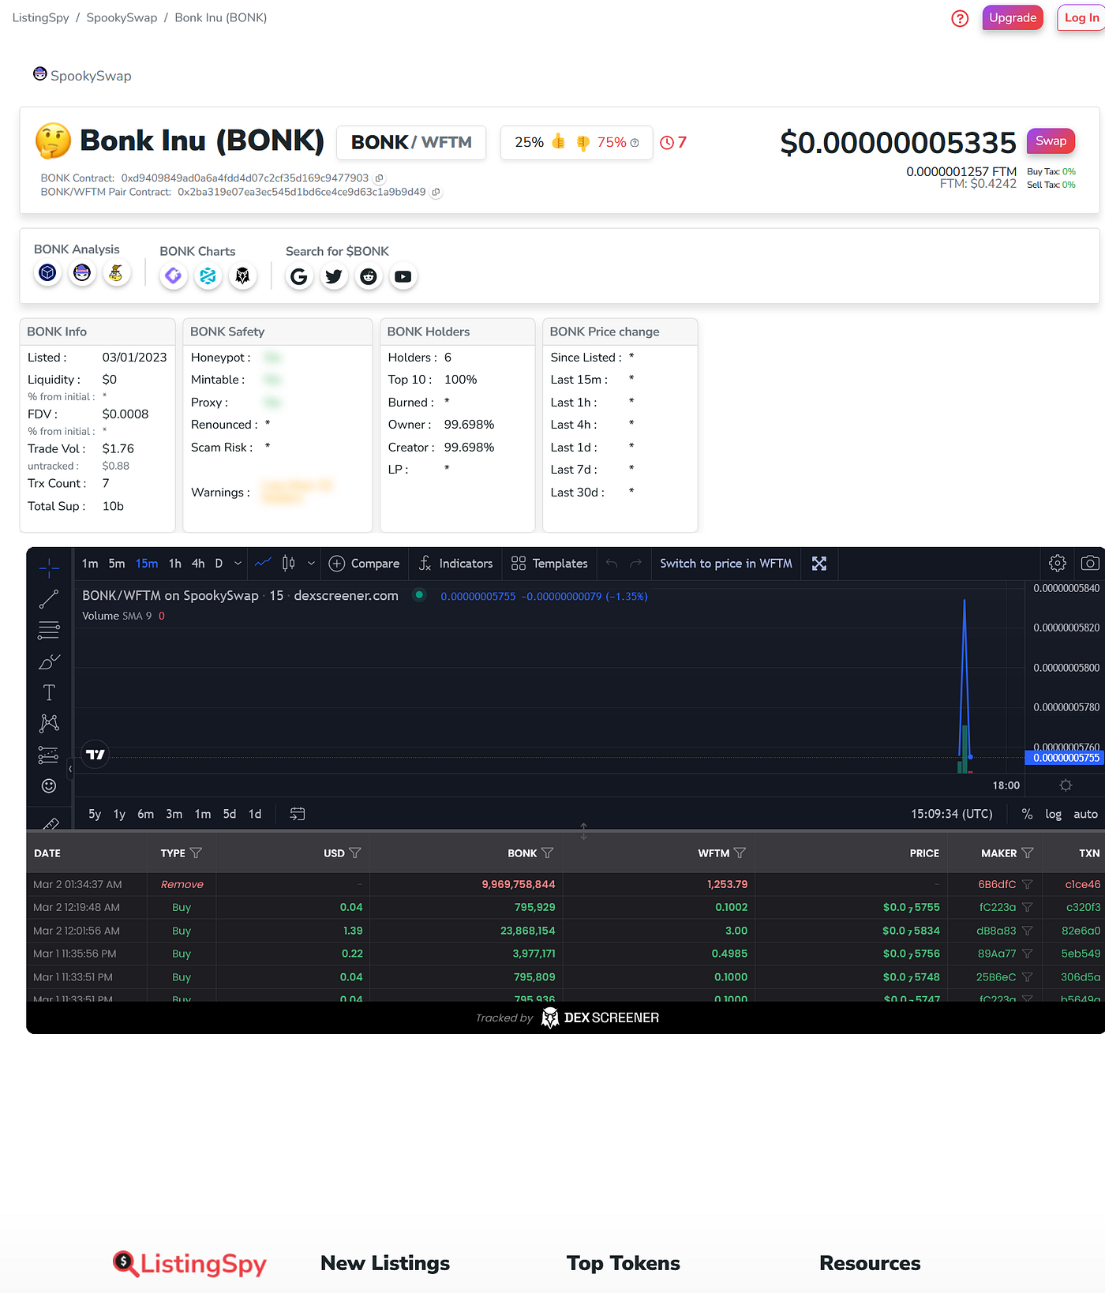Image resolution: width=1105 pixels, height=1293 pixels.
Task: Select the trend line drawing tool
Action: 49,599
